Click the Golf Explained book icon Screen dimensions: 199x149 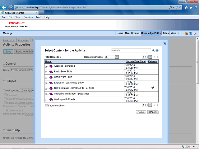[51, 88]
